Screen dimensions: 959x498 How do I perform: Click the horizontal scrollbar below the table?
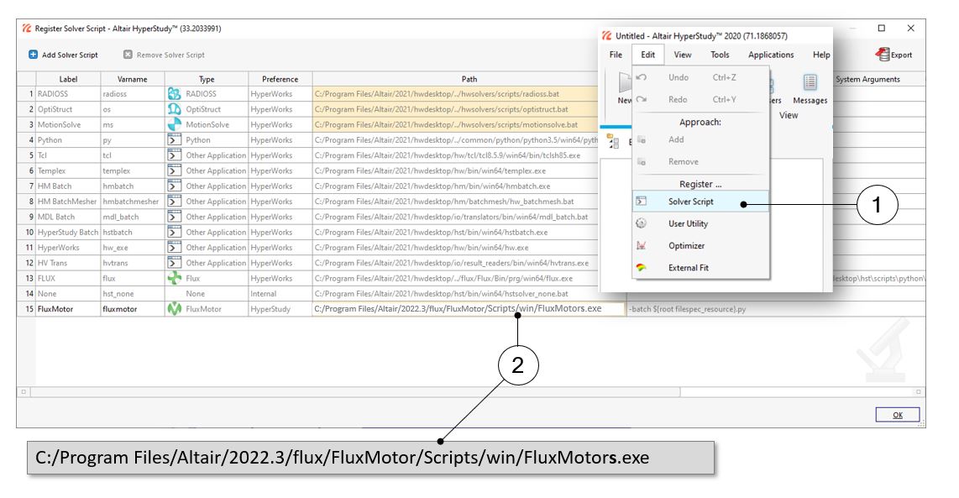(x=353, y=392)
